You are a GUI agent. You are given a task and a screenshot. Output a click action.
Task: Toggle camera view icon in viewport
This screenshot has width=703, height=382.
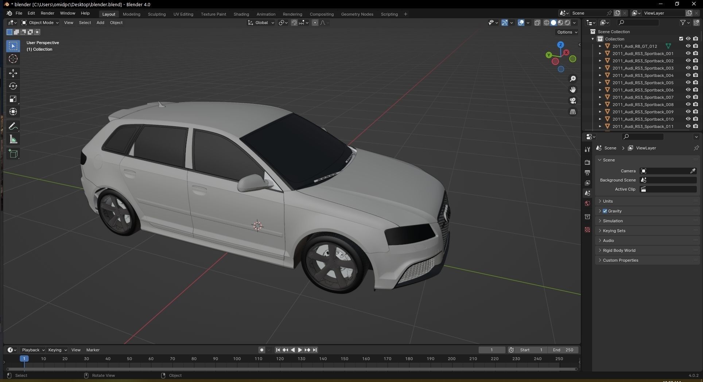pos(573,101)
